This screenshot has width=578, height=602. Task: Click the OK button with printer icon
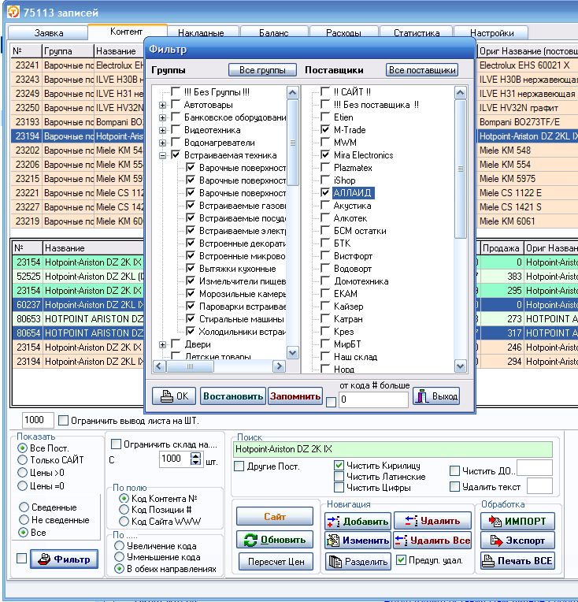[x=174, y=396]
